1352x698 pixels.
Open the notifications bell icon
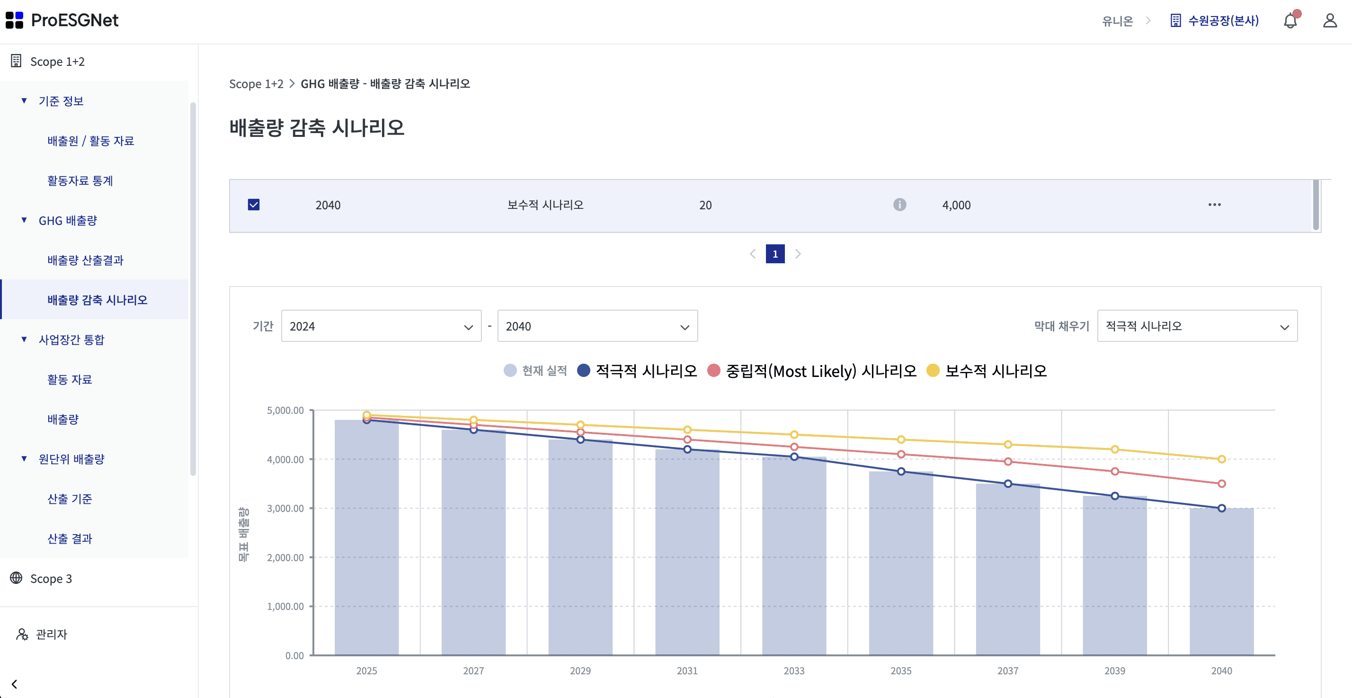click(1290, 21)
